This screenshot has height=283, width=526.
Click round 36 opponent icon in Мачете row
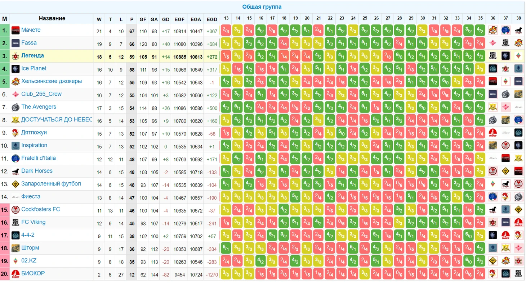point(493,30)
